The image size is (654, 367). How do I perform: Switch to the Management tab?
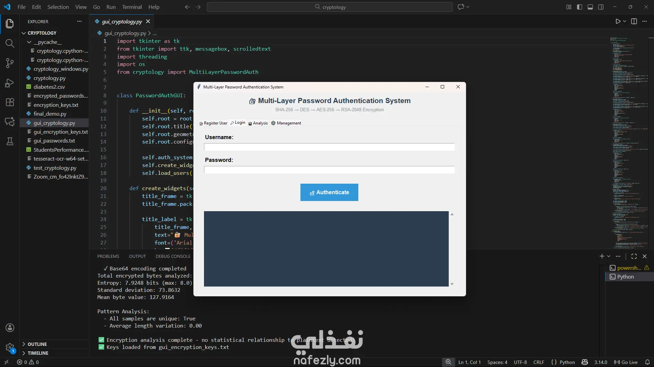(286, 123)
